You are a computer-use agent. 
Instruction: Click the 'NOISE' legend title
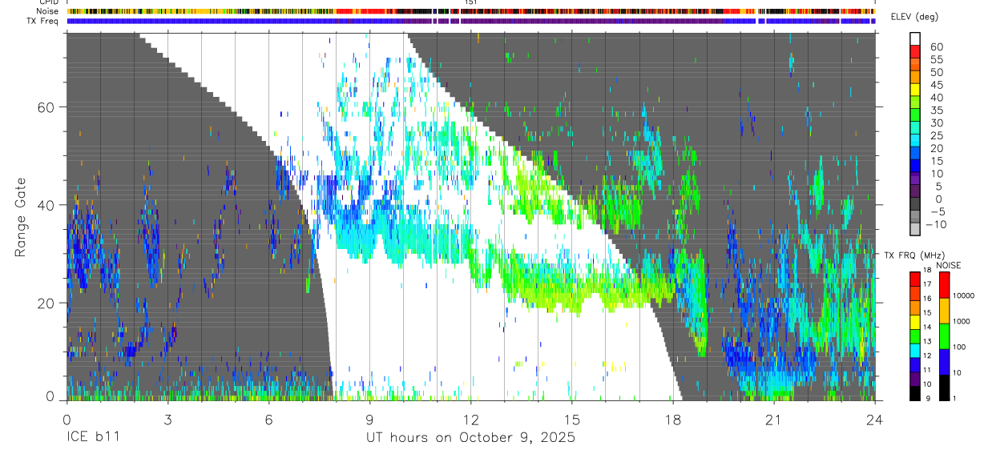pos(949,265)
